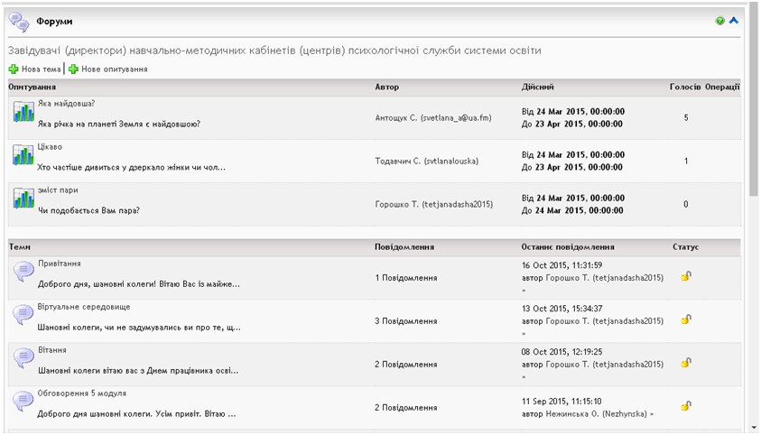Viewport: 761px width, 435px height.
Task: Open the 'Цікаво' poll chart icon
Action: pos(23,155)
